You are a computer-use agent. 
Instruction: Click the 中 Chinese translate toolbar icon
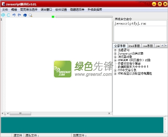click(x=3, y=15)
